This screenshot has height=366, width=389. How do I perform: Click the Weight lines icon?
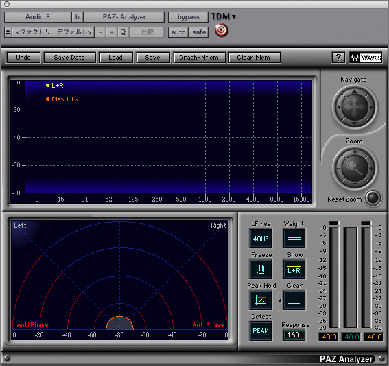[x=294, y=239]
